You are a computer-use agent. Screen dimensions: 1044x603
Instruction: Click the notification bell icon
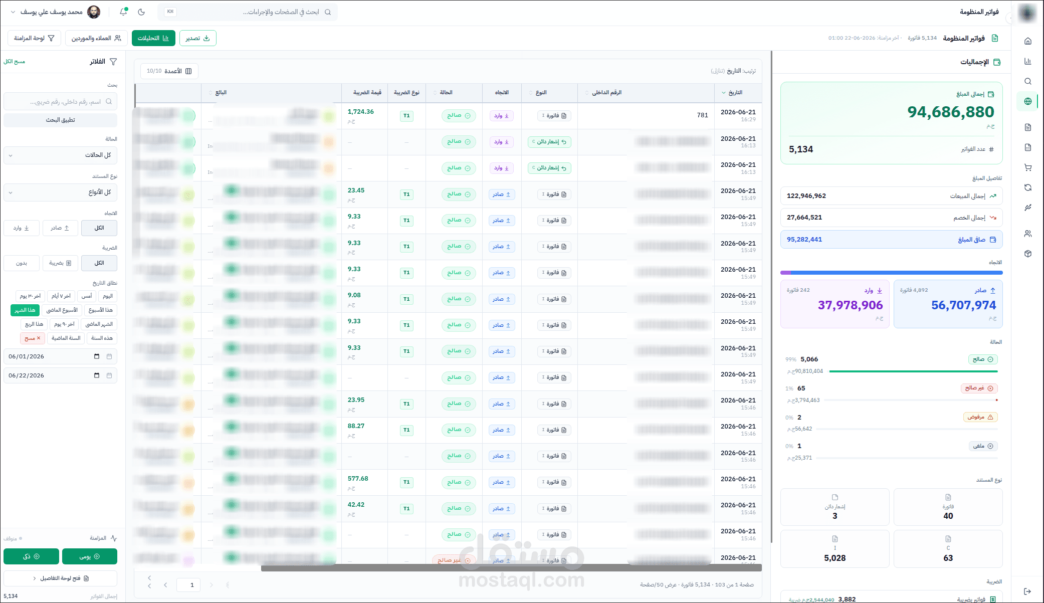[x=123, y=12]
